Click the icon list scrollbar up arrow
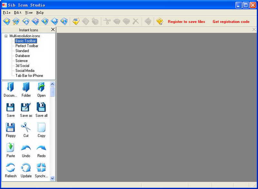The height and width of the screenshot is (189, 258). [52, 84]
